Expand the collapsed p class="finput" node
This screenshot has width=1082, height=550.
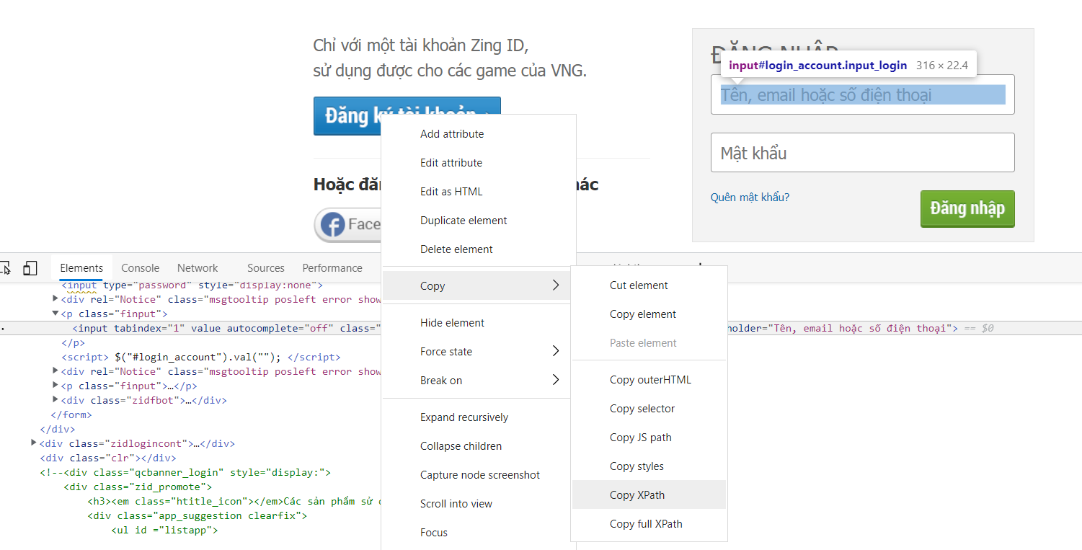pyautogui.click(x=56, y=386)
